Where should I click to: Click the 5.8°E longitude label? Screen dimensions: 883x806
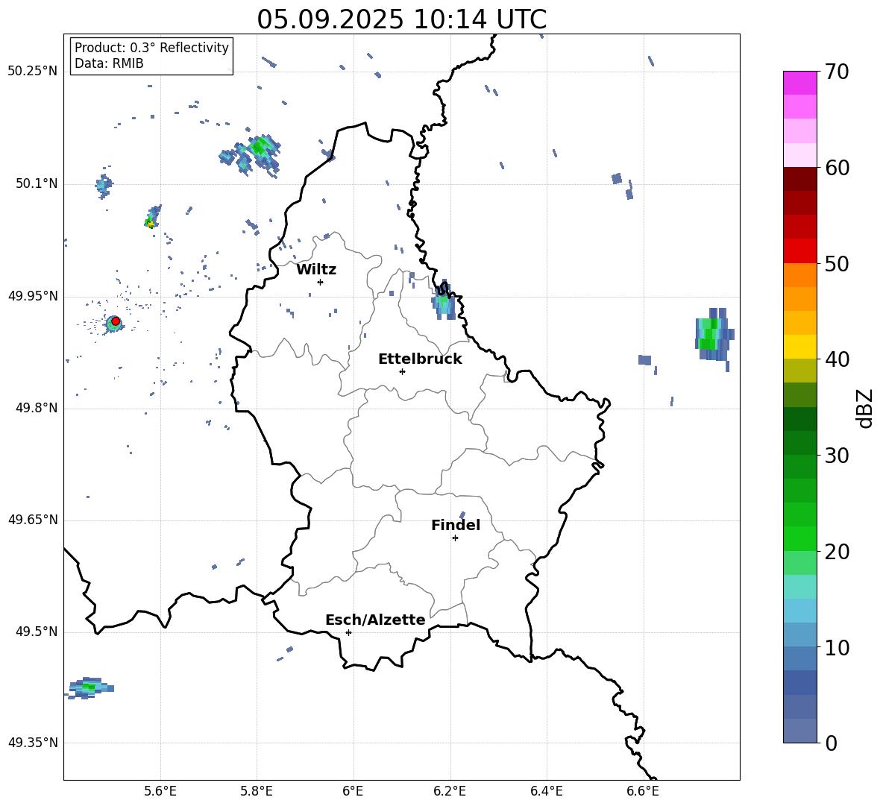257,791
